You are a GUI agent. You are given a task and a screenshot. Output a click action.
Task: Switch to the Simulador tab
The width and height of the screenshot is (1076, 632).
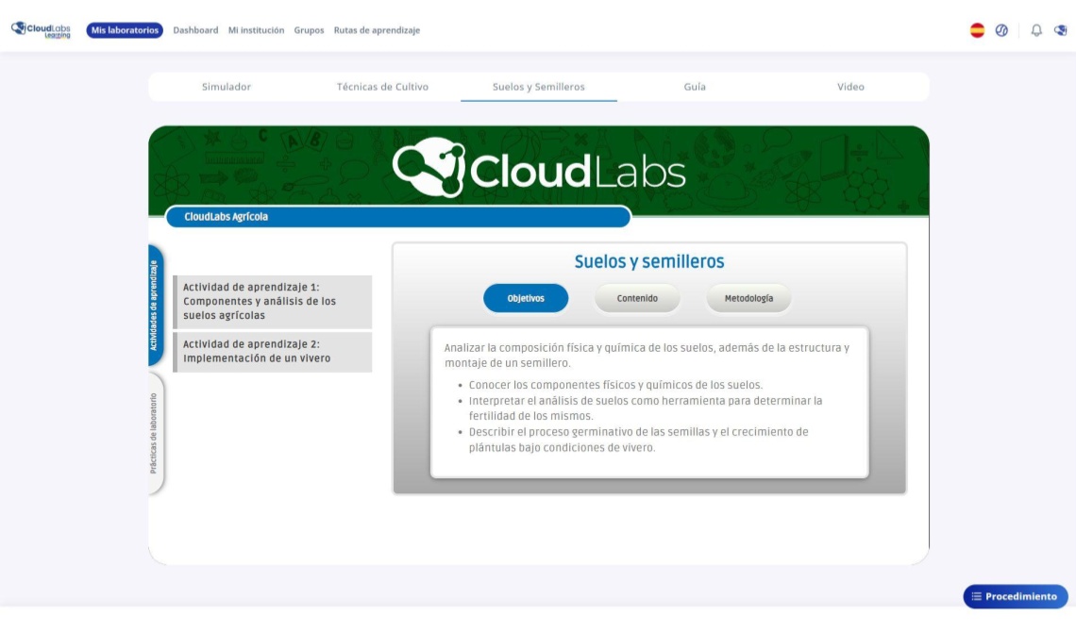227,87
